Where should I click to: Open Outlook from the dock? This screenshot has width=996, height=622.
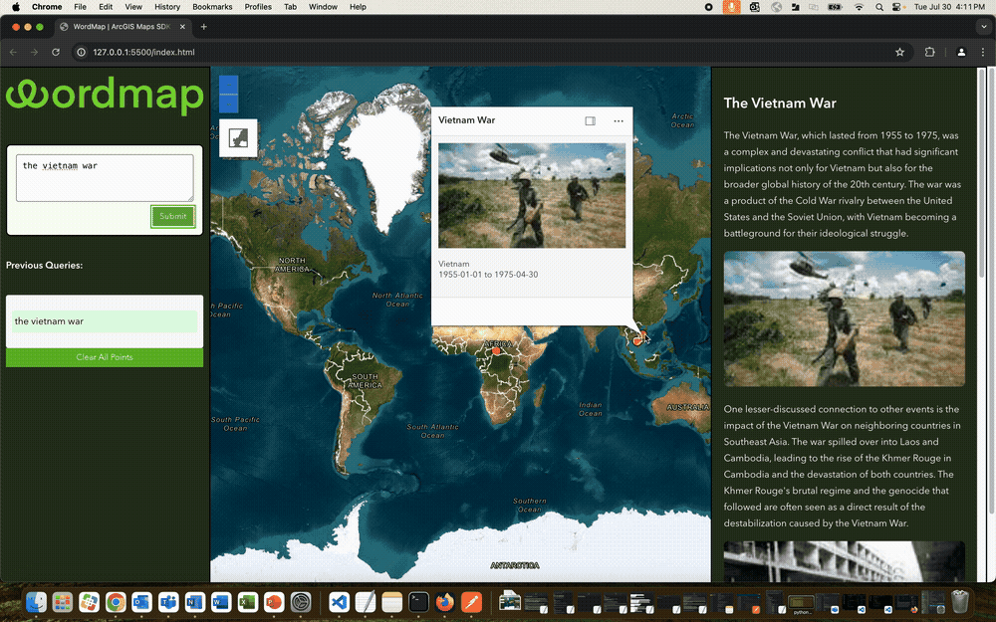click(x=141, y=602)
